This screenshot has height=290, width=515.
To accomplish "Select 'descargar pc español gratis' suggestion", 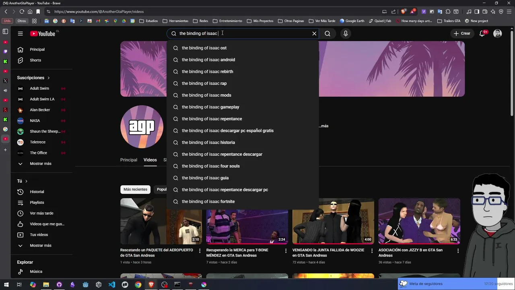I will [x=243, y=130].
